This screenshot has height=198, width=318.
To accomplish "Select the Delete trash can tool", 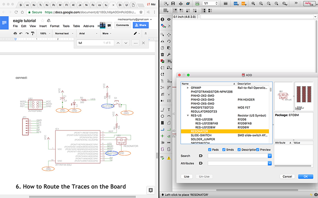I will click(163, 55).
